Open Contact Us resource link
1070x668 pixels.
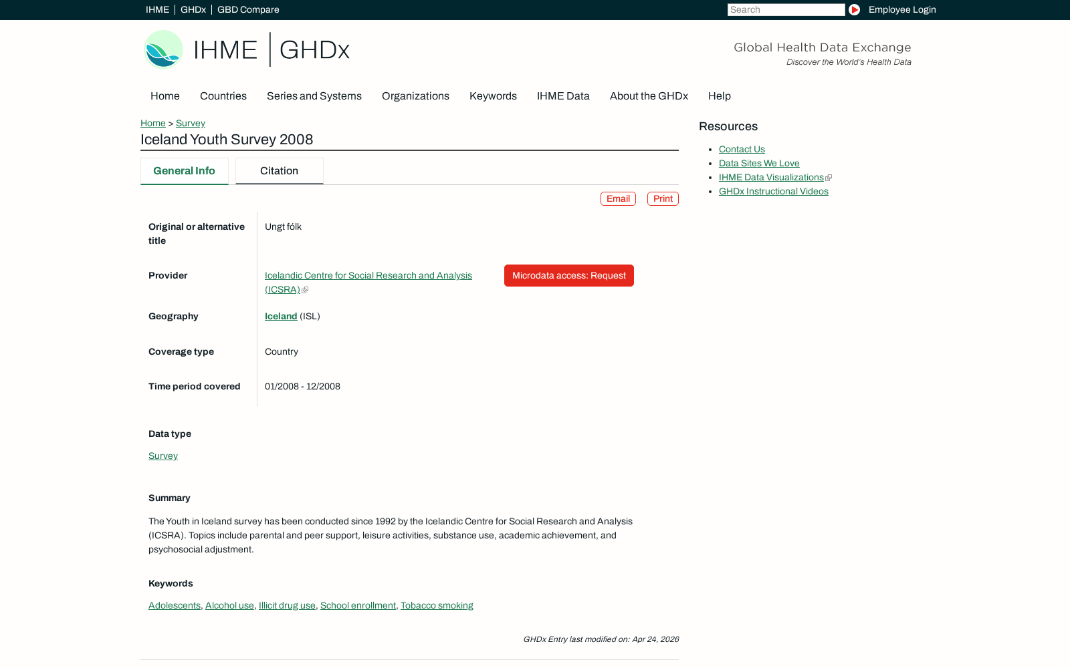tap(742, 150)
